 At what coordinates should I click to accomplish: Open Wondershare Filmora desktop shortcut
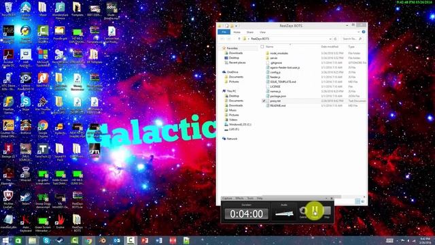[x=60, y=11]
